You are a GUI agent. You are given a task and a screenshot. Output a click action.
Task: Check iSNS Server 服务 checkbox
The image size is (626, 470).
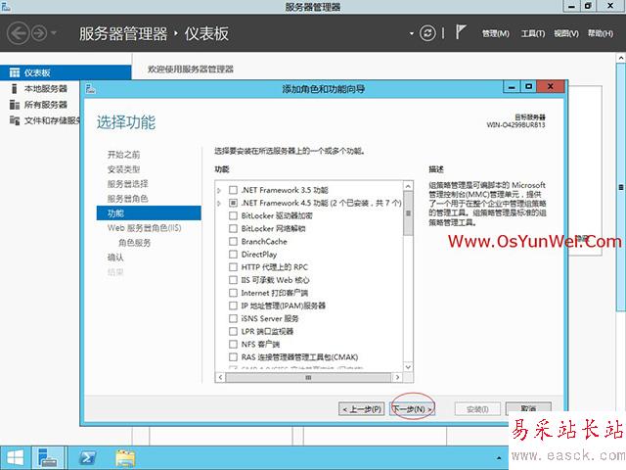[233, 318]
